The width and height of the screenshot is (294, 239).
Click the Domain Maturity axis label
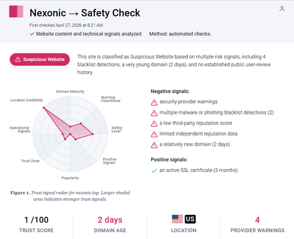70,92
